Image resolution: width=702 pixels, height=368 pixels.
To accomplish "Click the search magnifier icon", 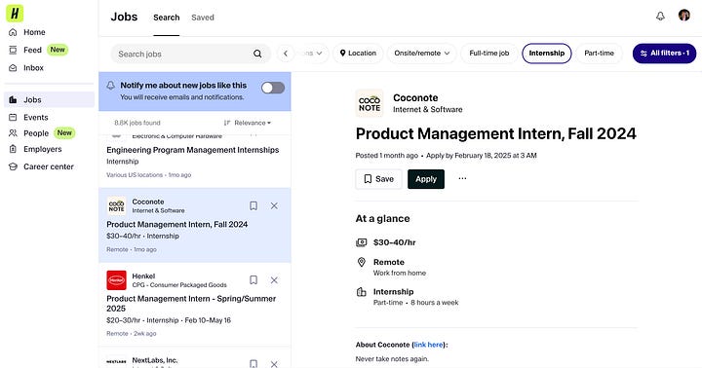I will tap(257, 54).
